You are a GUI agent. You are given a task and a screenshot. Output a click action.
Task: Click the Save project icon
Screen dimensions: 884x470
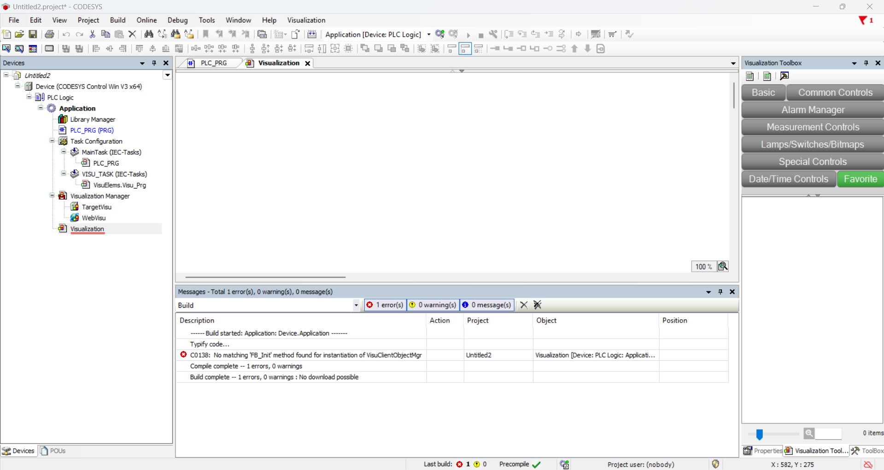coord(33,34)
